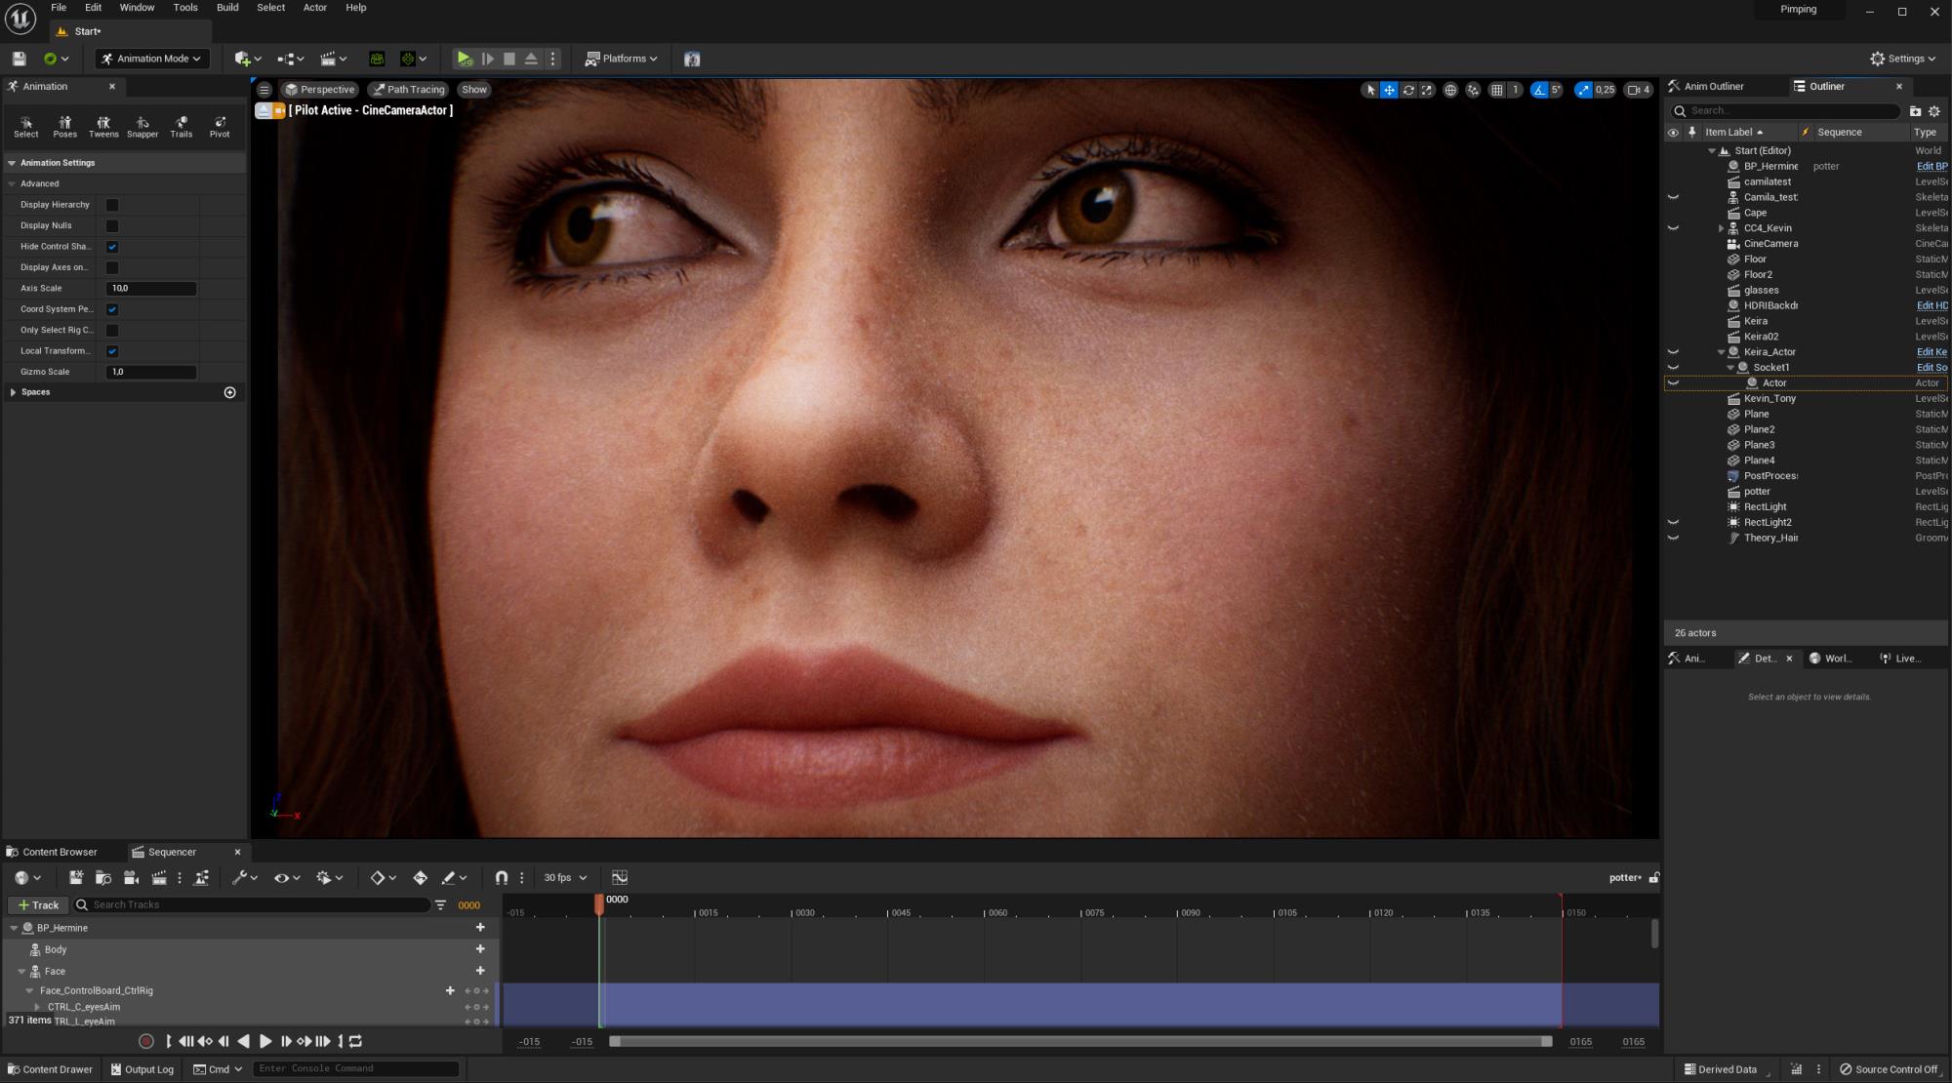Click the Outliner new folder icon
The height and width of the screenshot is (1083, 1952).
coord(1915,111)
